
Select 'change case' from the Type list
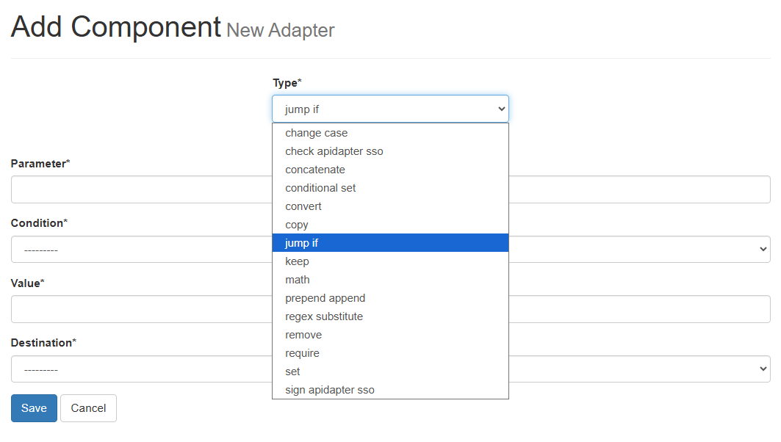317,133
